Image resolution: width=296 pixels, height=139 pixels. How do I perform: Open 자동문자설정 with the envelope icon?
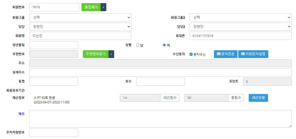click(253, 54)
